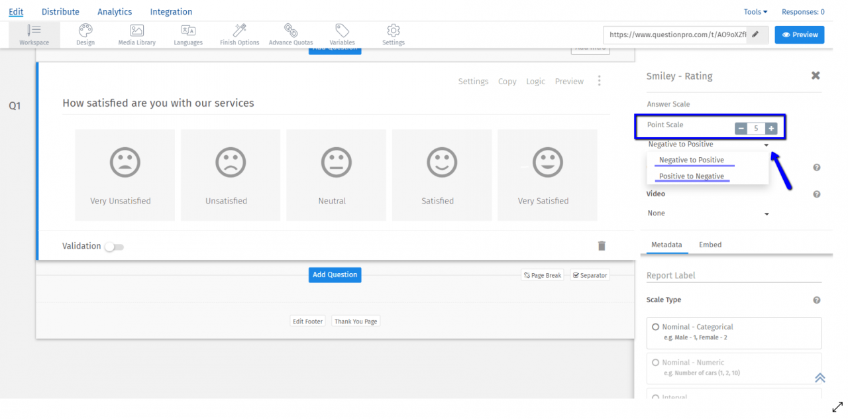848x419 pixels.
Task: Open Advance Quotas settings
Action: (290, 34)
